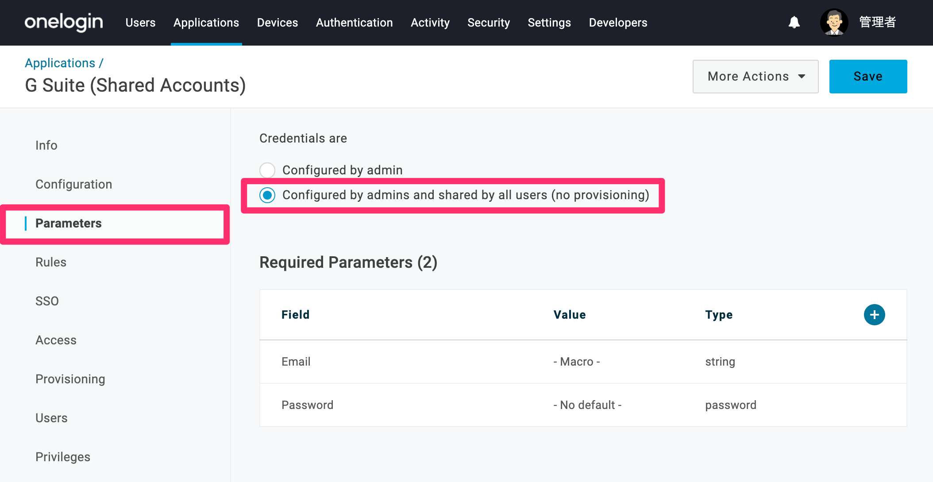Open the Settings top menu

tap(549, 23)
